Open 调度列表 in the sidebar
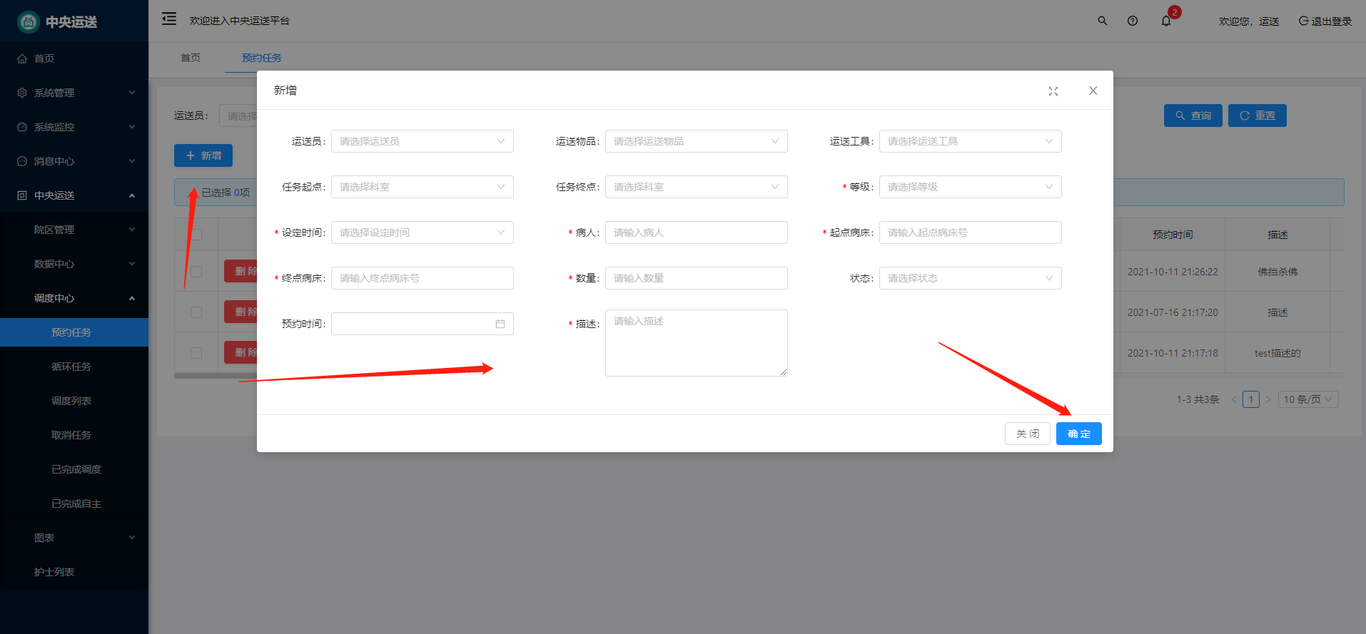Viewport: 1366px width, 634px height. [x=74, y=401]
